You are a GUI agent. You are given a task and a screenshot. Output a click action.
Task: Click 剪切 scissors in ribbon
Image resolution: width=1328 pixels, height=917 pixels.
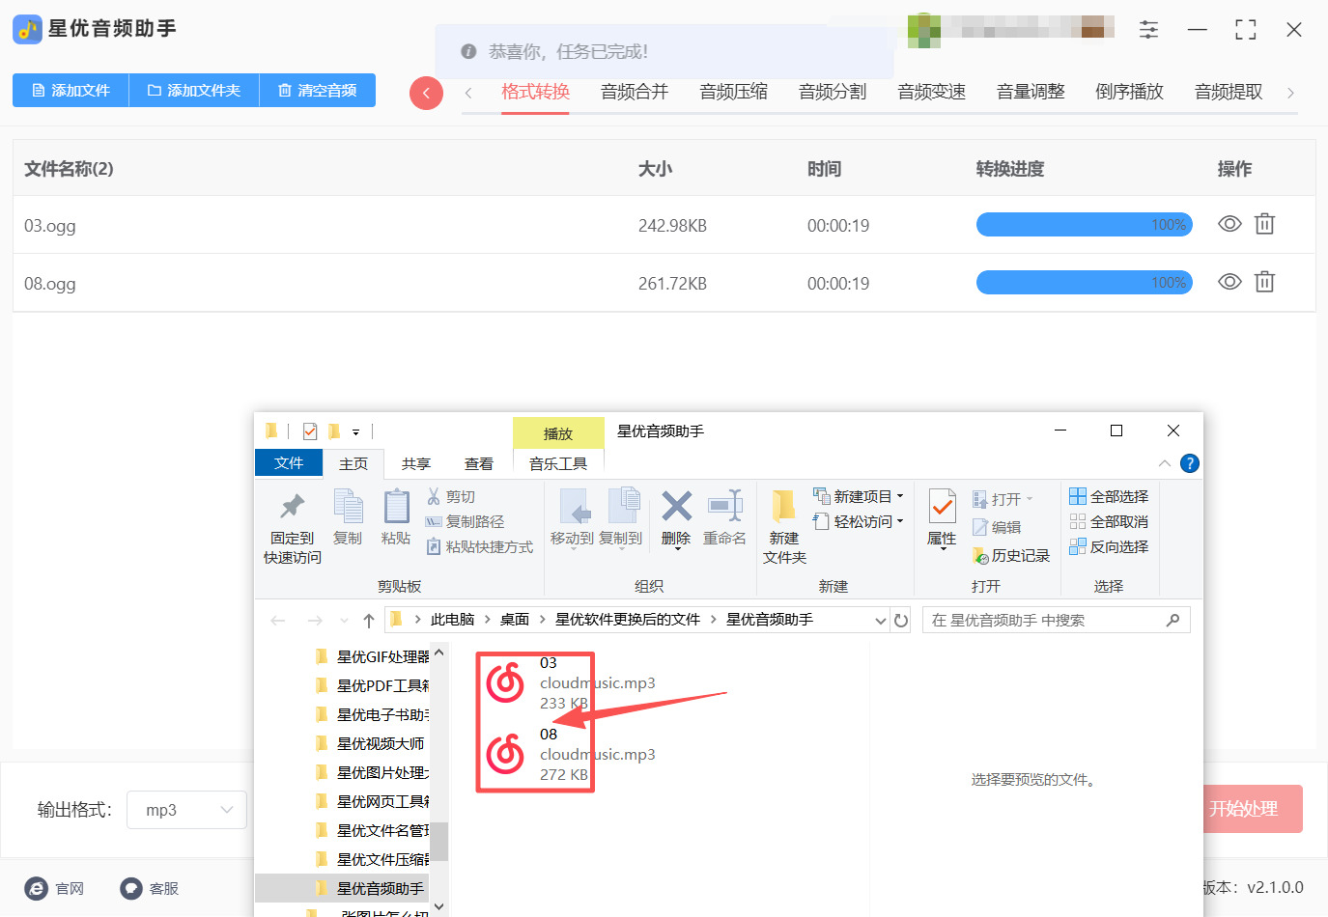coord(451,496)
